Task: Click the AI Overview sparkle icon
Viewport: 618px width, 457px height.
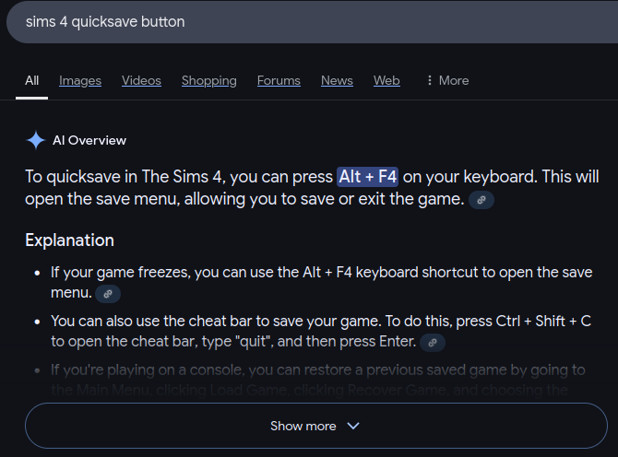Action: click(36, 140)
